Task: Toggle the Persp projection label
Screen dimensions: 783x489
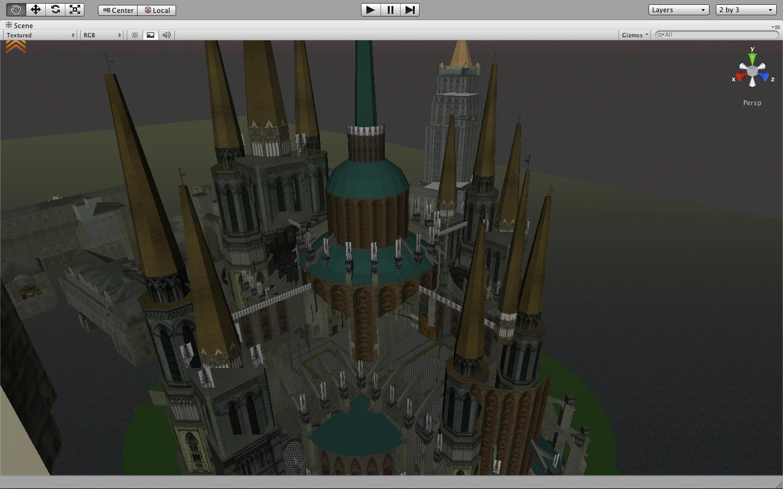Action: [x=752, y=103]
